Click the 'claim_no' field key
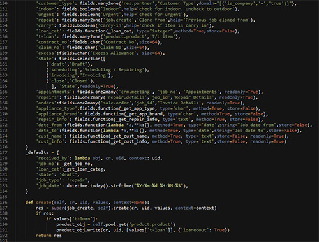Viewport: 319px width, 242px height. (50, 48)
